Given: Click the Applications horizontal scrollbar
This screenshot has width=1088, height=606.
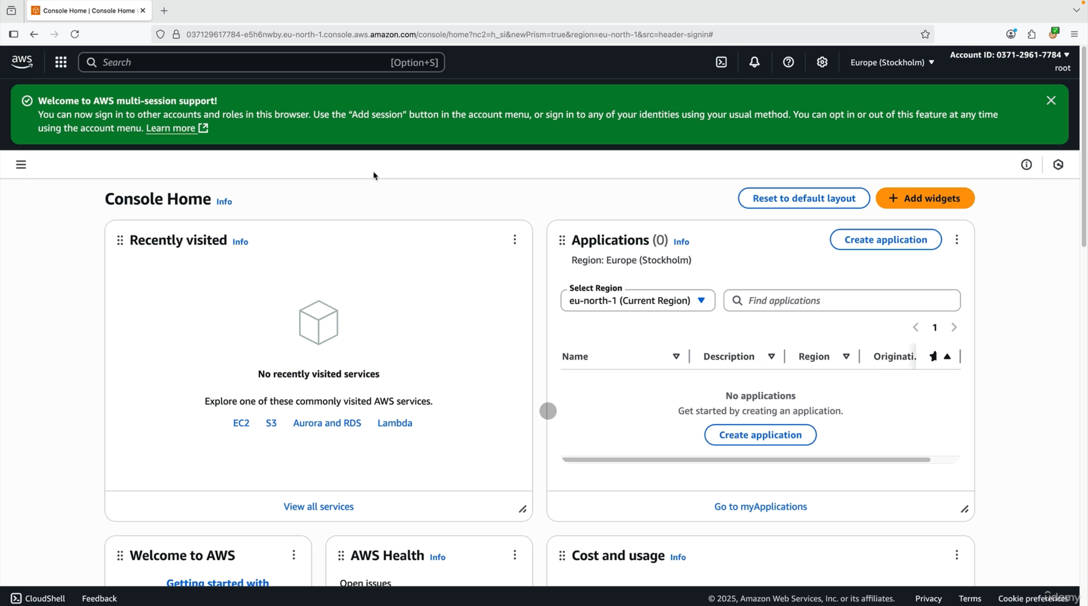Looking at the screenshot, I should click(x=746, y=459).
